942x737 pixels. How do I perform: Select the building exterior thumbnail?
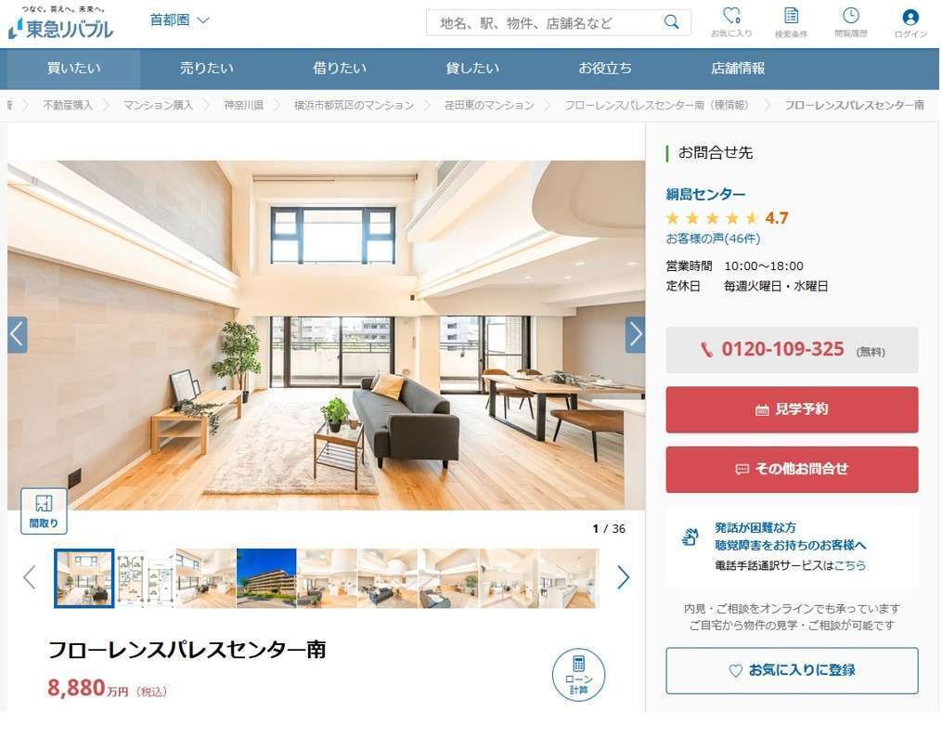[266, 578]
